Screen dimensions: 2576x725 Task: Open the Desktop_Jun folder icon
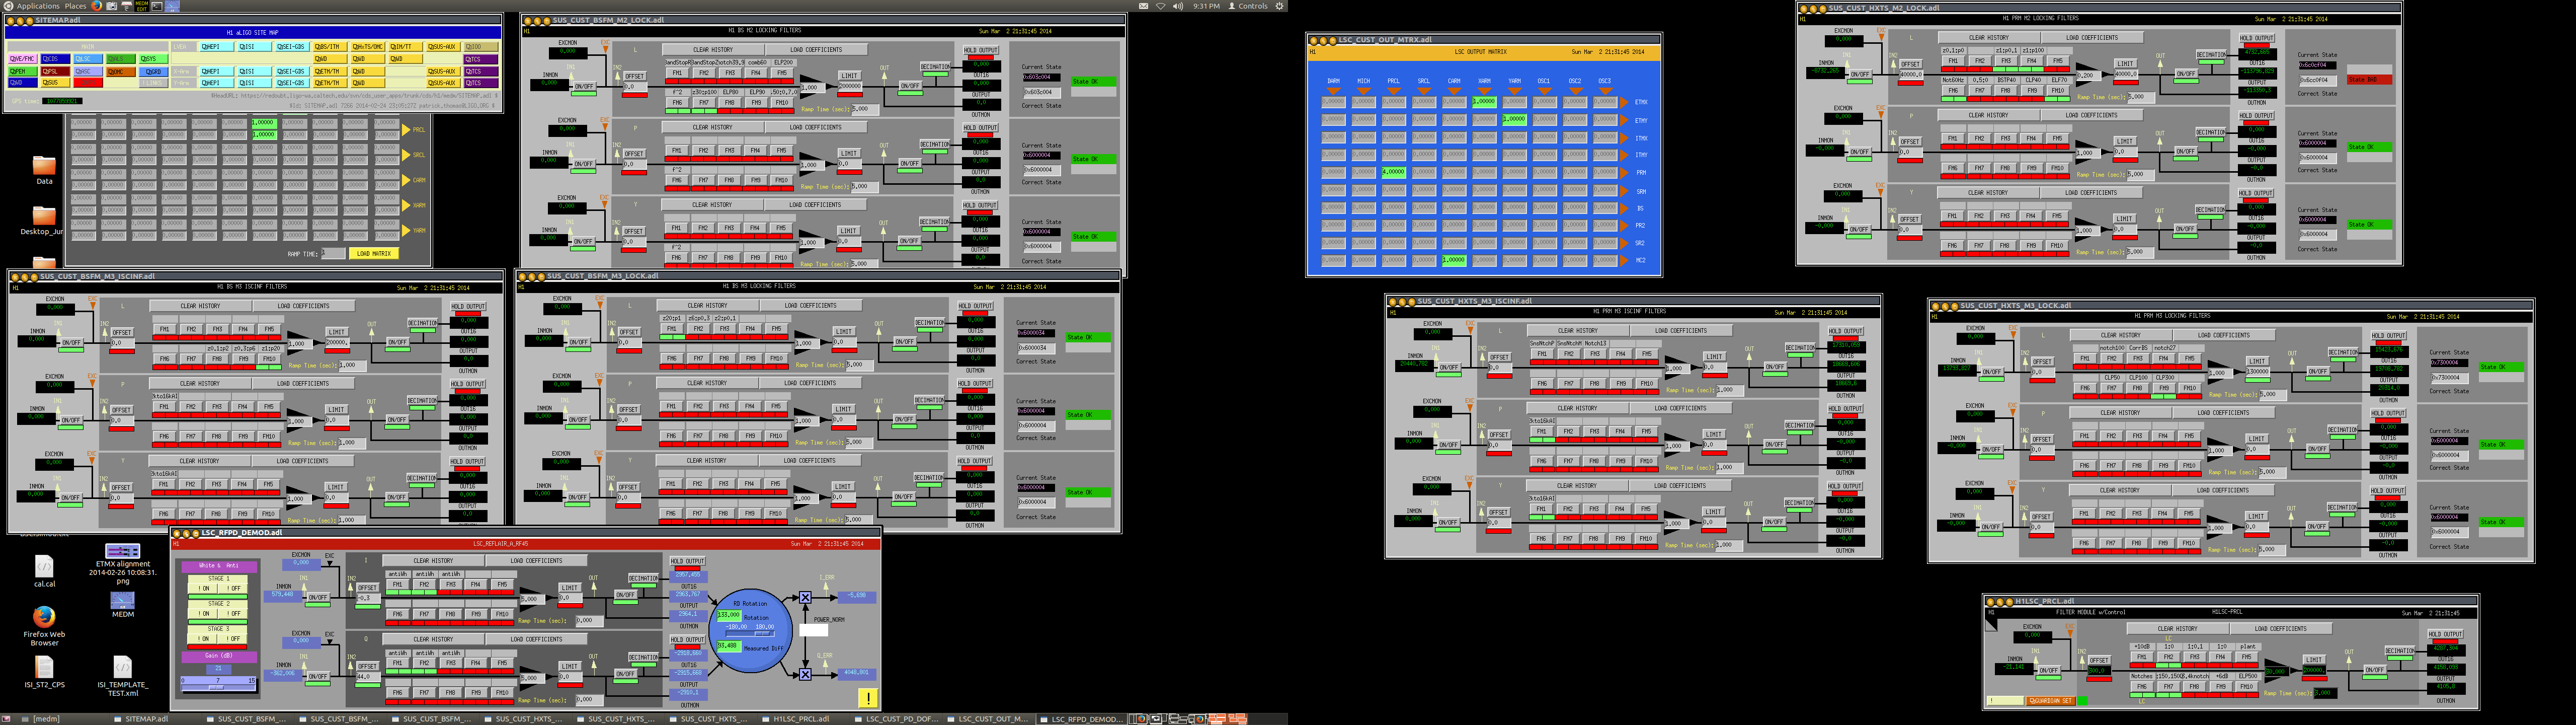(43, 217)
